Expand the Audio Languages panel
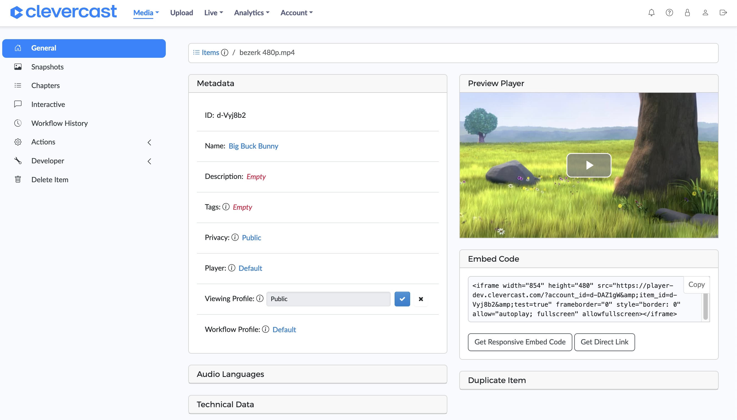Screen dimensions: 737x420 (318, 374)
